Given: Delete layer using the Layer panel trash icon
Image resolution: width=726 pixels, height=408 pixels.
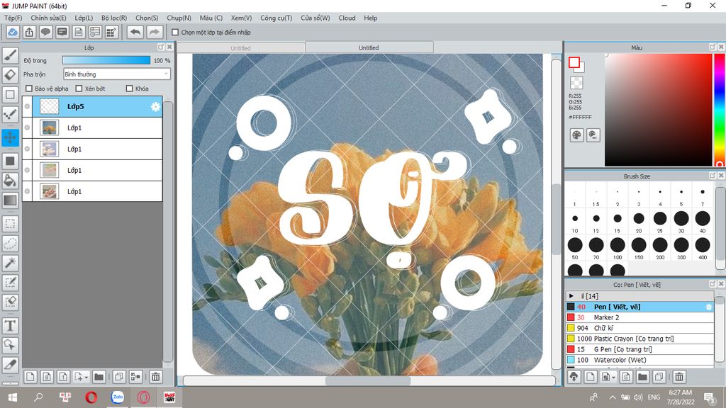Looking at the screenshot, I should pyautogui.click(x=155, y=377).
